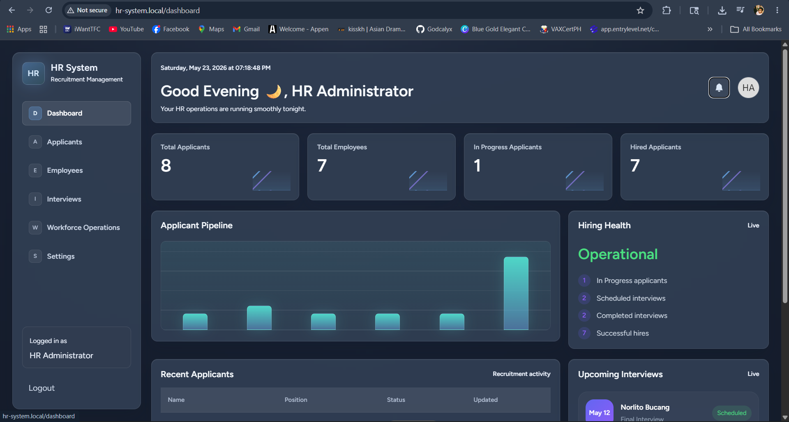Image resolution: width=789 pixels, height=422 pixels.
Task: Click the Status column header
Action: (396, 400)
